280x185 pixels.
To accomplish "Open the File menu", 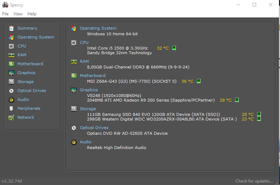I will pyautogui.click(x=5, y=14).
